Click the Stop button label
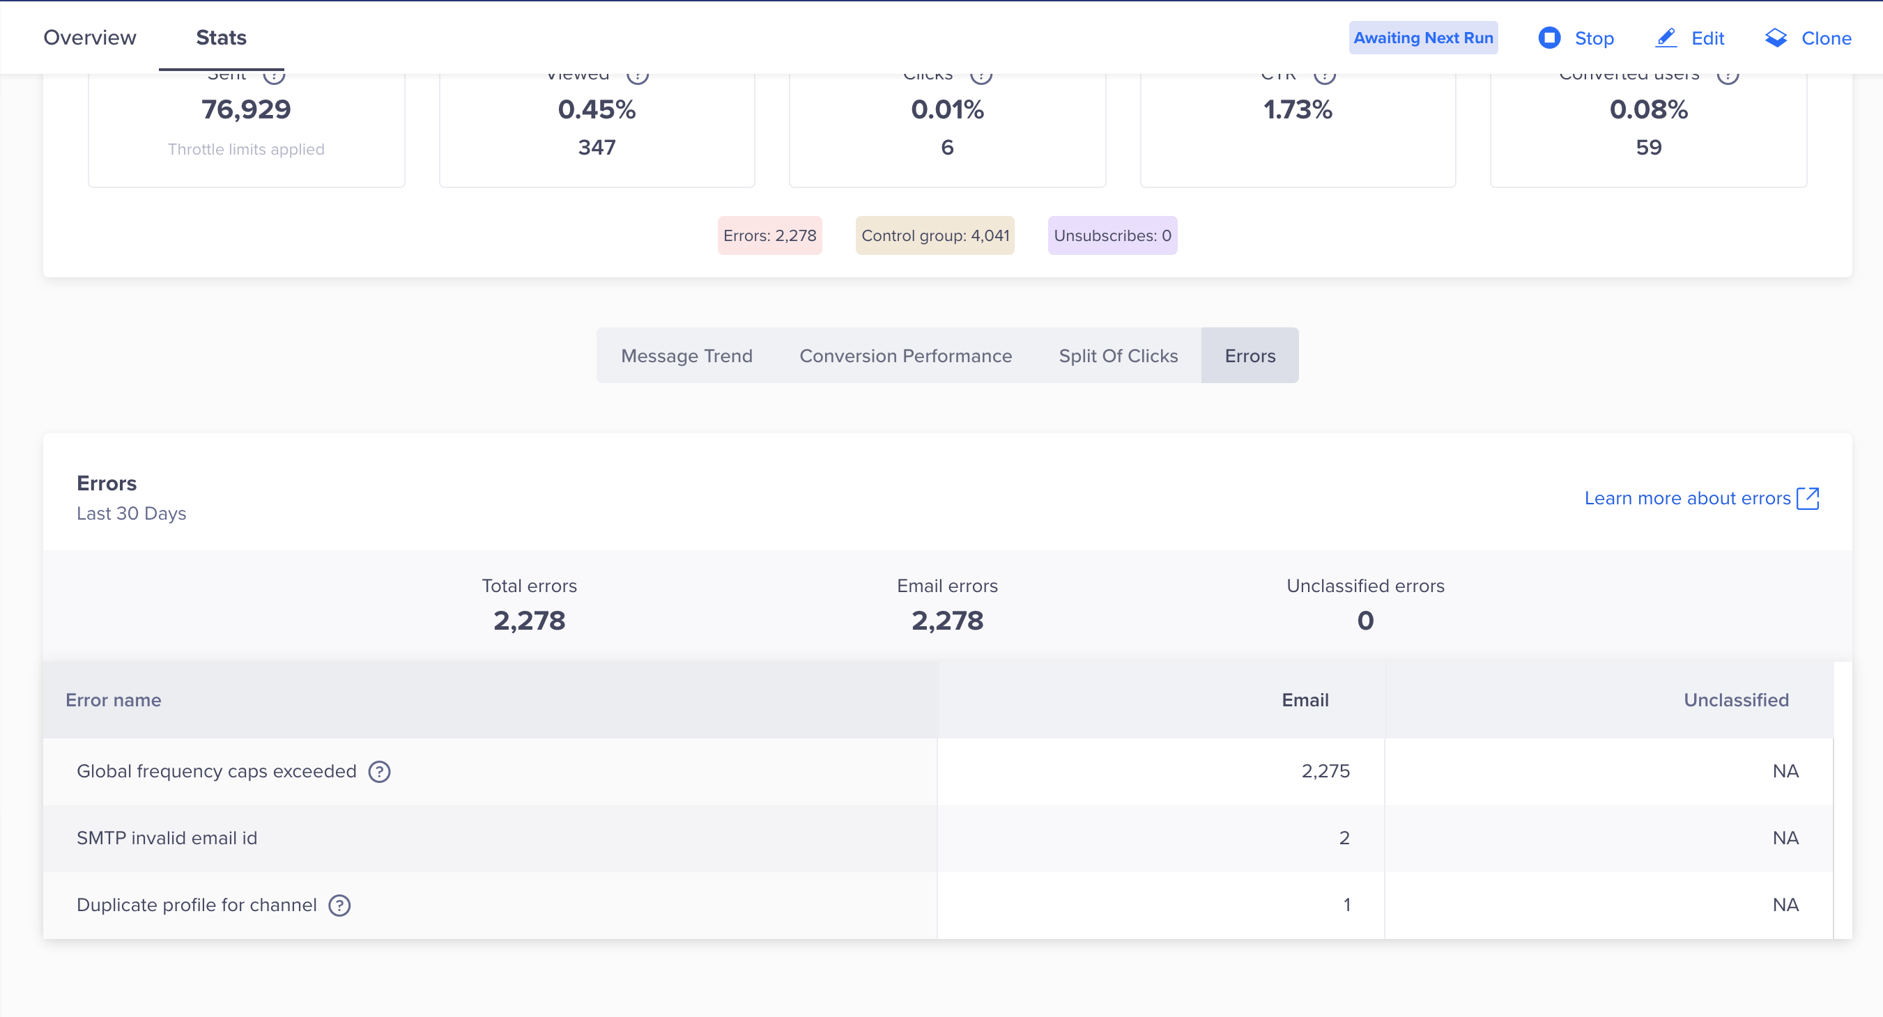1883x1017 pixels. (x=1594, y=38)
